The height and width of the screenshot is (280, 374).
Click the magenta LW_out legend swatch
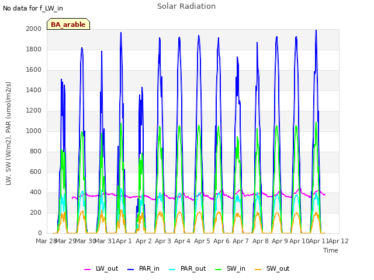pyautogui.click(x=87, y=269)
